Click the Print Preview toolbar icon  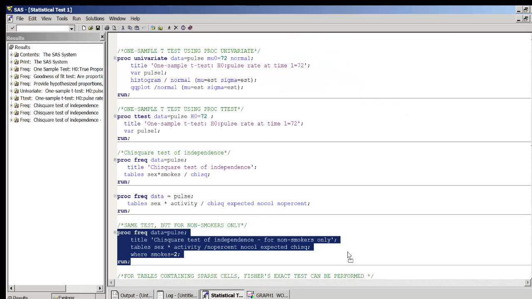point(114,28)
